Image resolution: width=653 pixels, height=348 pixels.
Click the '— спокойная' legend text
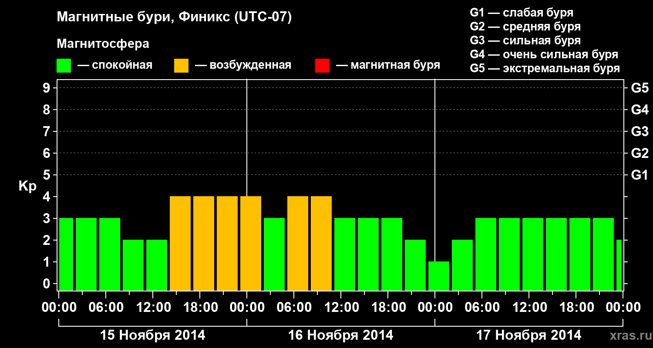(115, 66)
